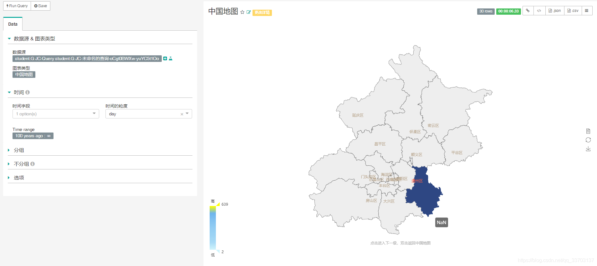The width and height of the screenshot is (597, 266).
Task: Select 海淀区 label on map
Action: point(386,175)
